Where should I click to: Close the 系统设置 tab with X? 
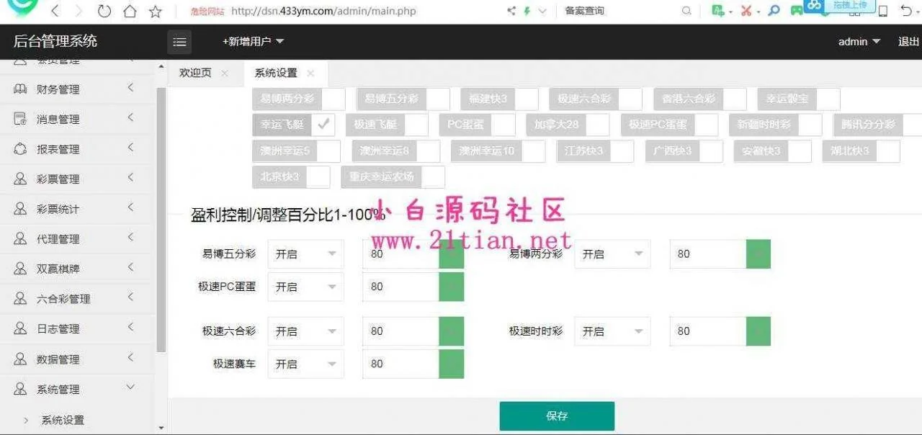coord(310,73)
